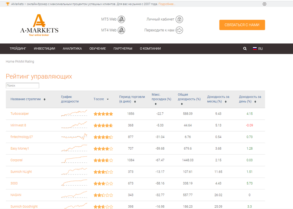Click the AMarkets logo
Image resolution: width=293 pixels, height=209 pixels.
(39, 25)
